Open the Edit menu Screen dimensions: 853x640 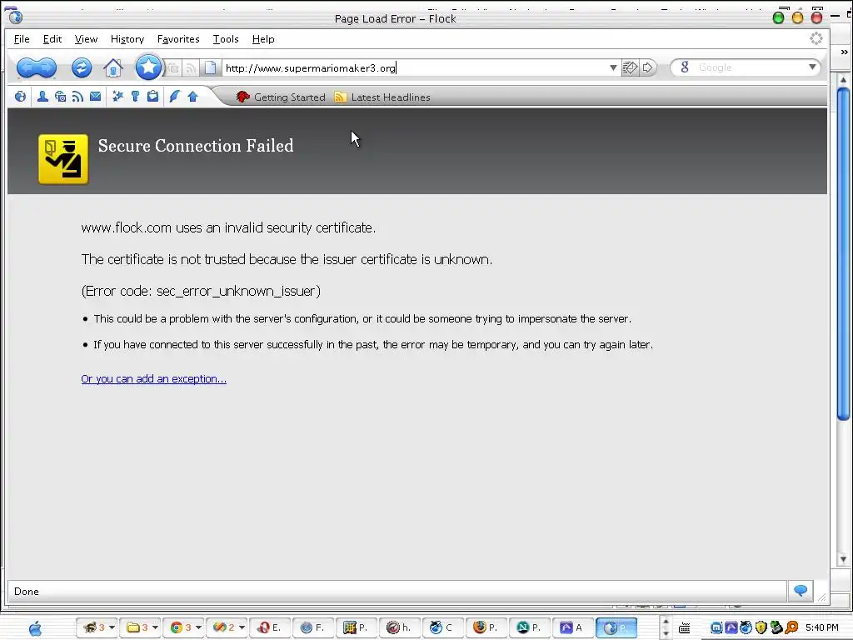[52, 39]
